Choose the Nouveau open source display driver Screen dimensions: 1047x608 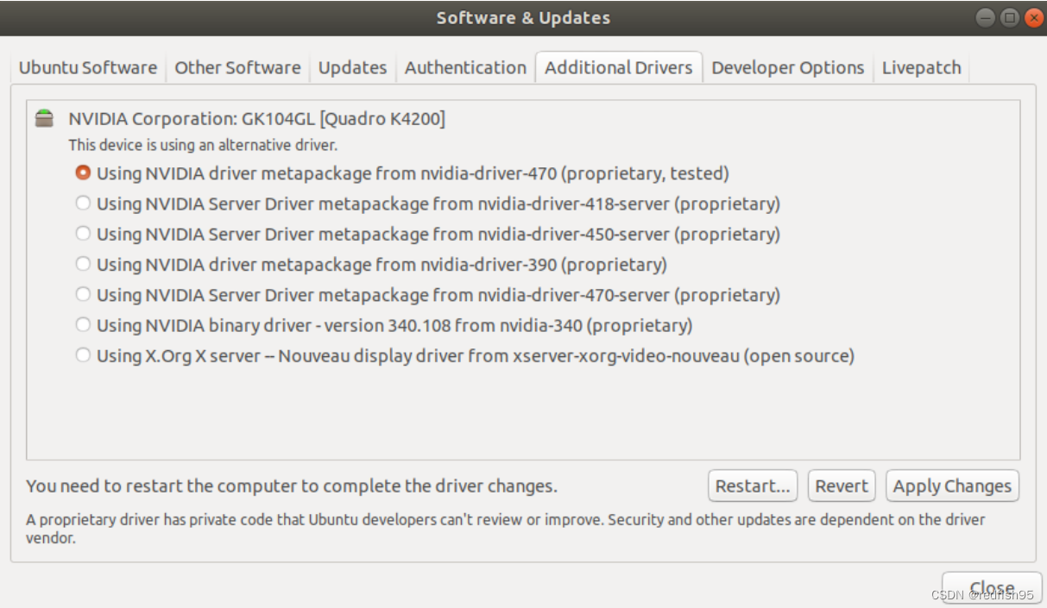click(465, 355)
